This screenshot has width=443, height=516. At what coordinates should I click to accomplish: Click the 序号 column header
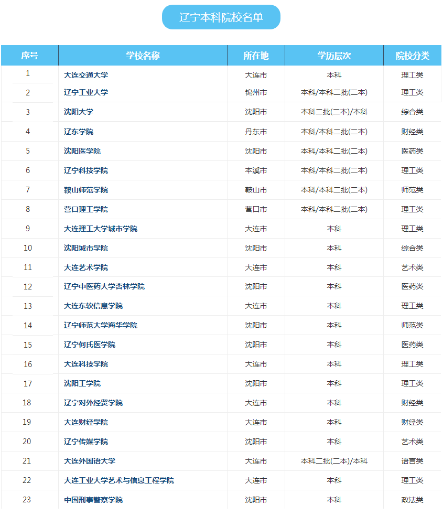(29, 55)
